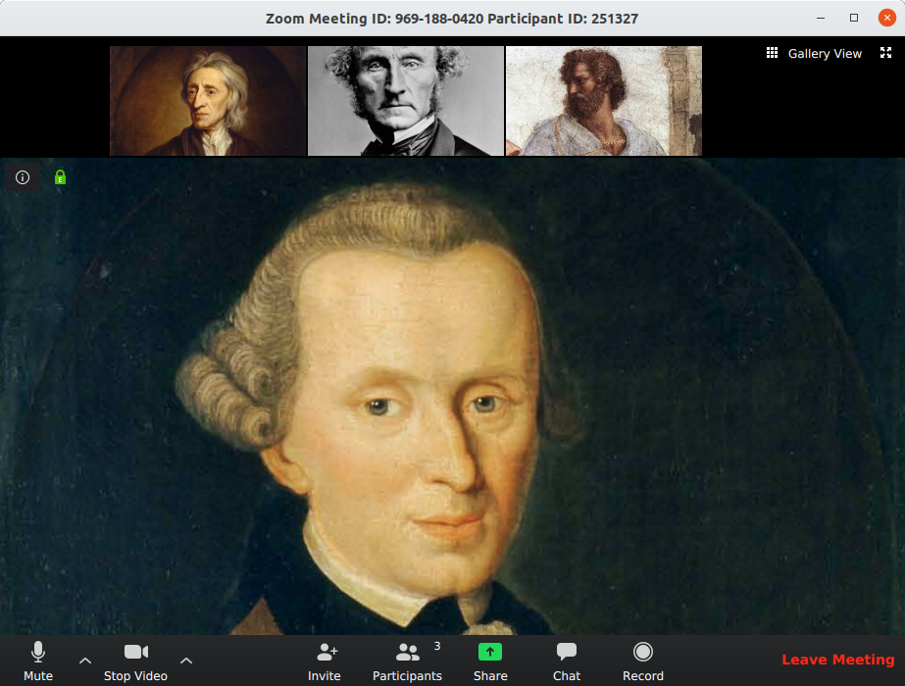Click the green encryption lock icon
905x686 pixels.
tap(60, 177)
